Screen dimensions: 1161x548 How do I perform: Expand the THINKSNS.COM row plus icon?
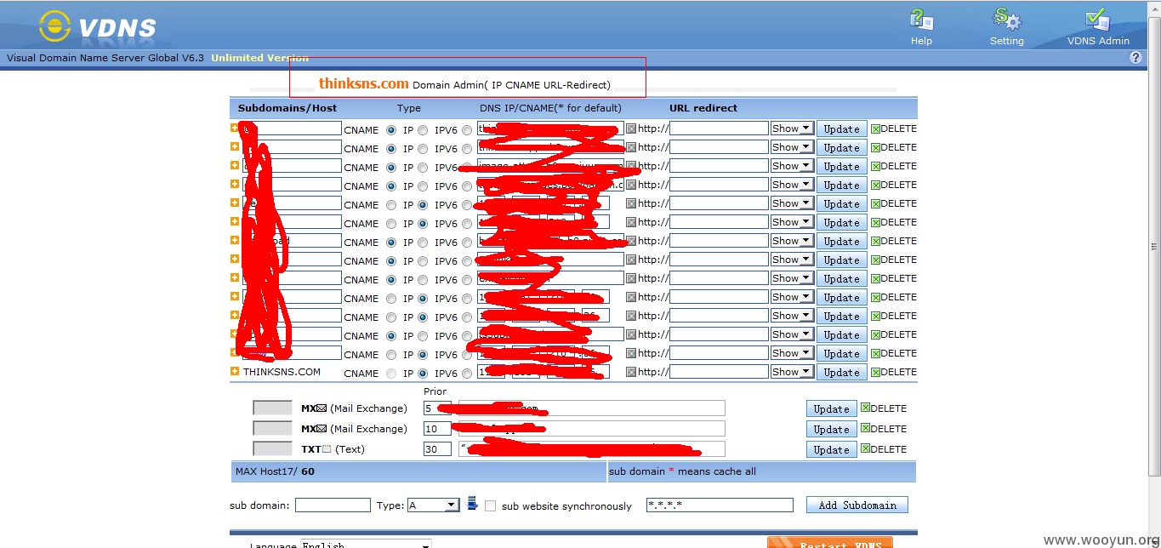tap(235, 371)
